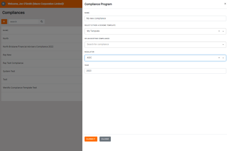The image size is (227, 151).
Task: Click the orange plus add compliance button
Action: (4, 22)
